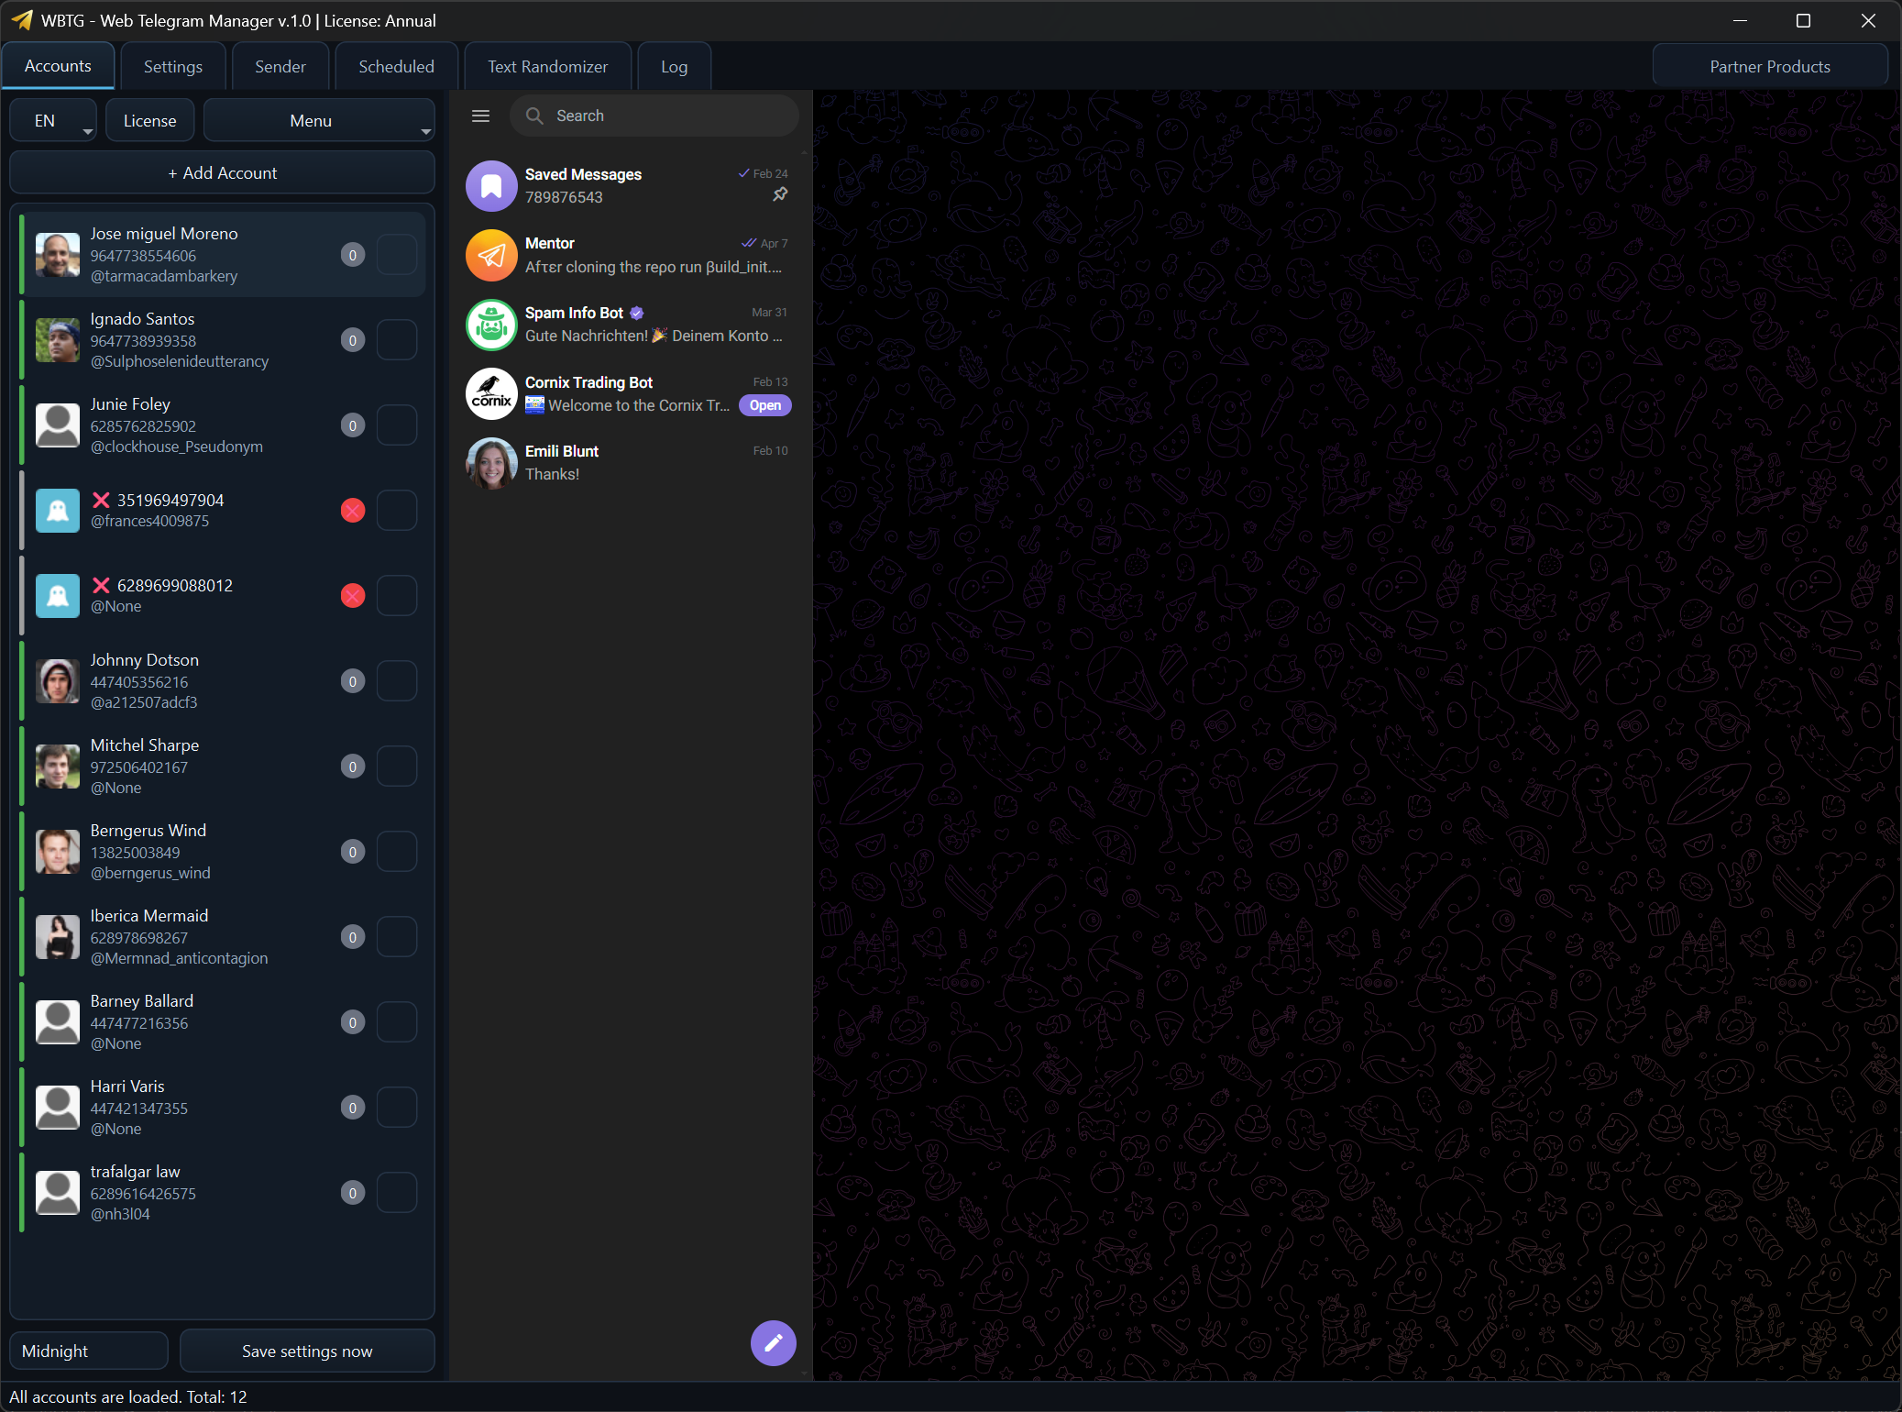Click the search magnifier icon
Viewport: 1902px width, 1412px height.
534,116
